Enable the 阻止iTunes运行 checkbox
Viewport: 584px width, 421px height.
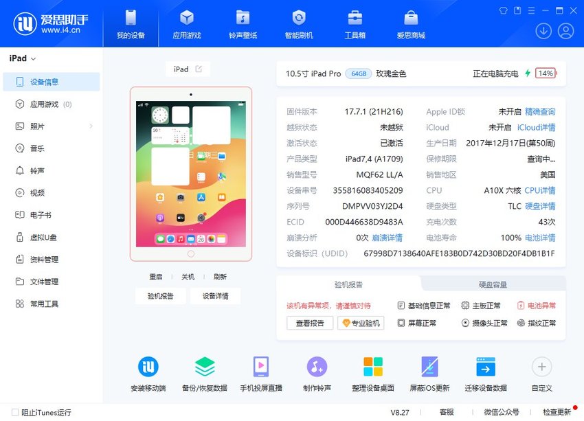15,412
